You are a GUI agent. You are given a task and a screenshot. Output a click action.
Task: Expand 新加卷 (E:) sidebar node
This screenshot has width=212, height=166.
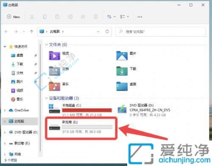(5, 143)
